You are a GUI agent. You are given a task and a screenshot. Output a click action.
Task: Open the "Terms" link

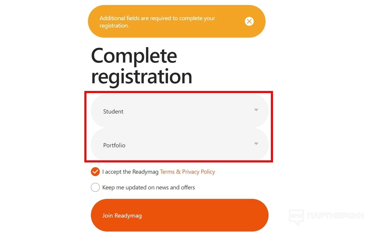[x=167, y=172]
